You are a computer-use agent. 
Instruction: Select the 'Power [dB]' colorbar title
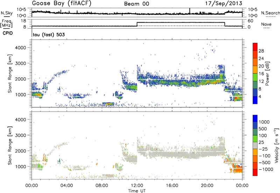point(267,74)
